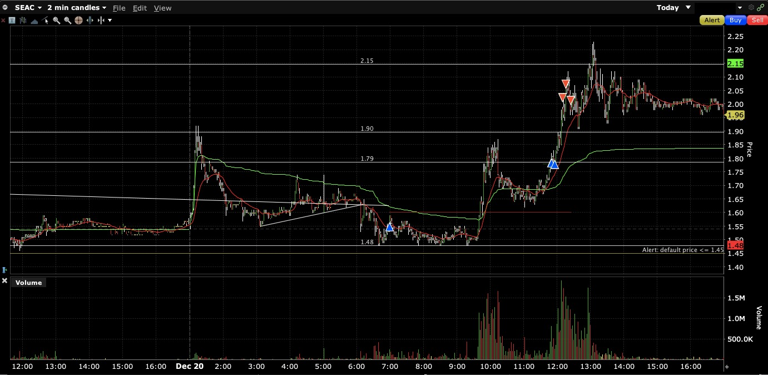The height and width of the screenshot is (375, 768).
Task: Open the View menu
Action: pos(162,8)
